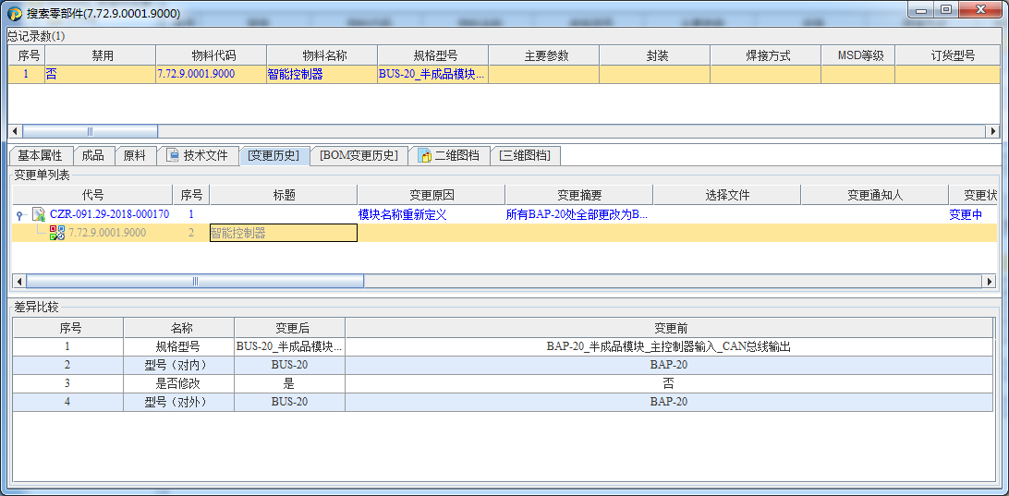Sort by 物料名称 column header
Viewport: 1009px width, 496px height.
point(322,55)
